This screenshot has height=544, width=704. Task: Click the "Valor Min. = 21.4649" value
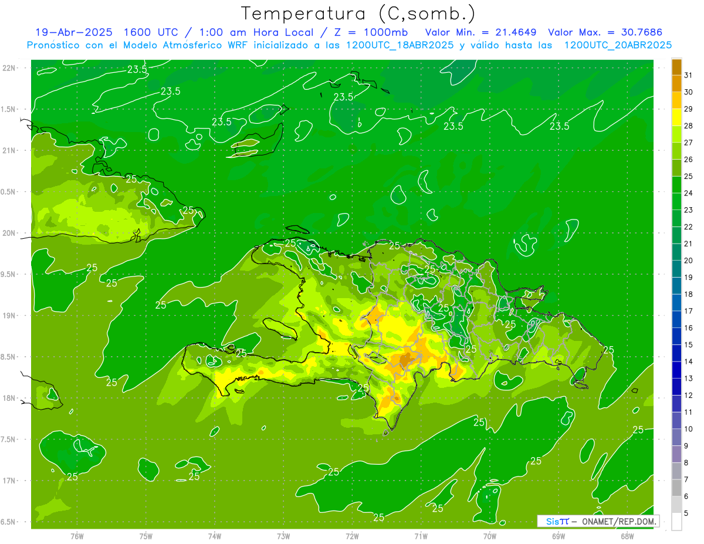(482, 32)
